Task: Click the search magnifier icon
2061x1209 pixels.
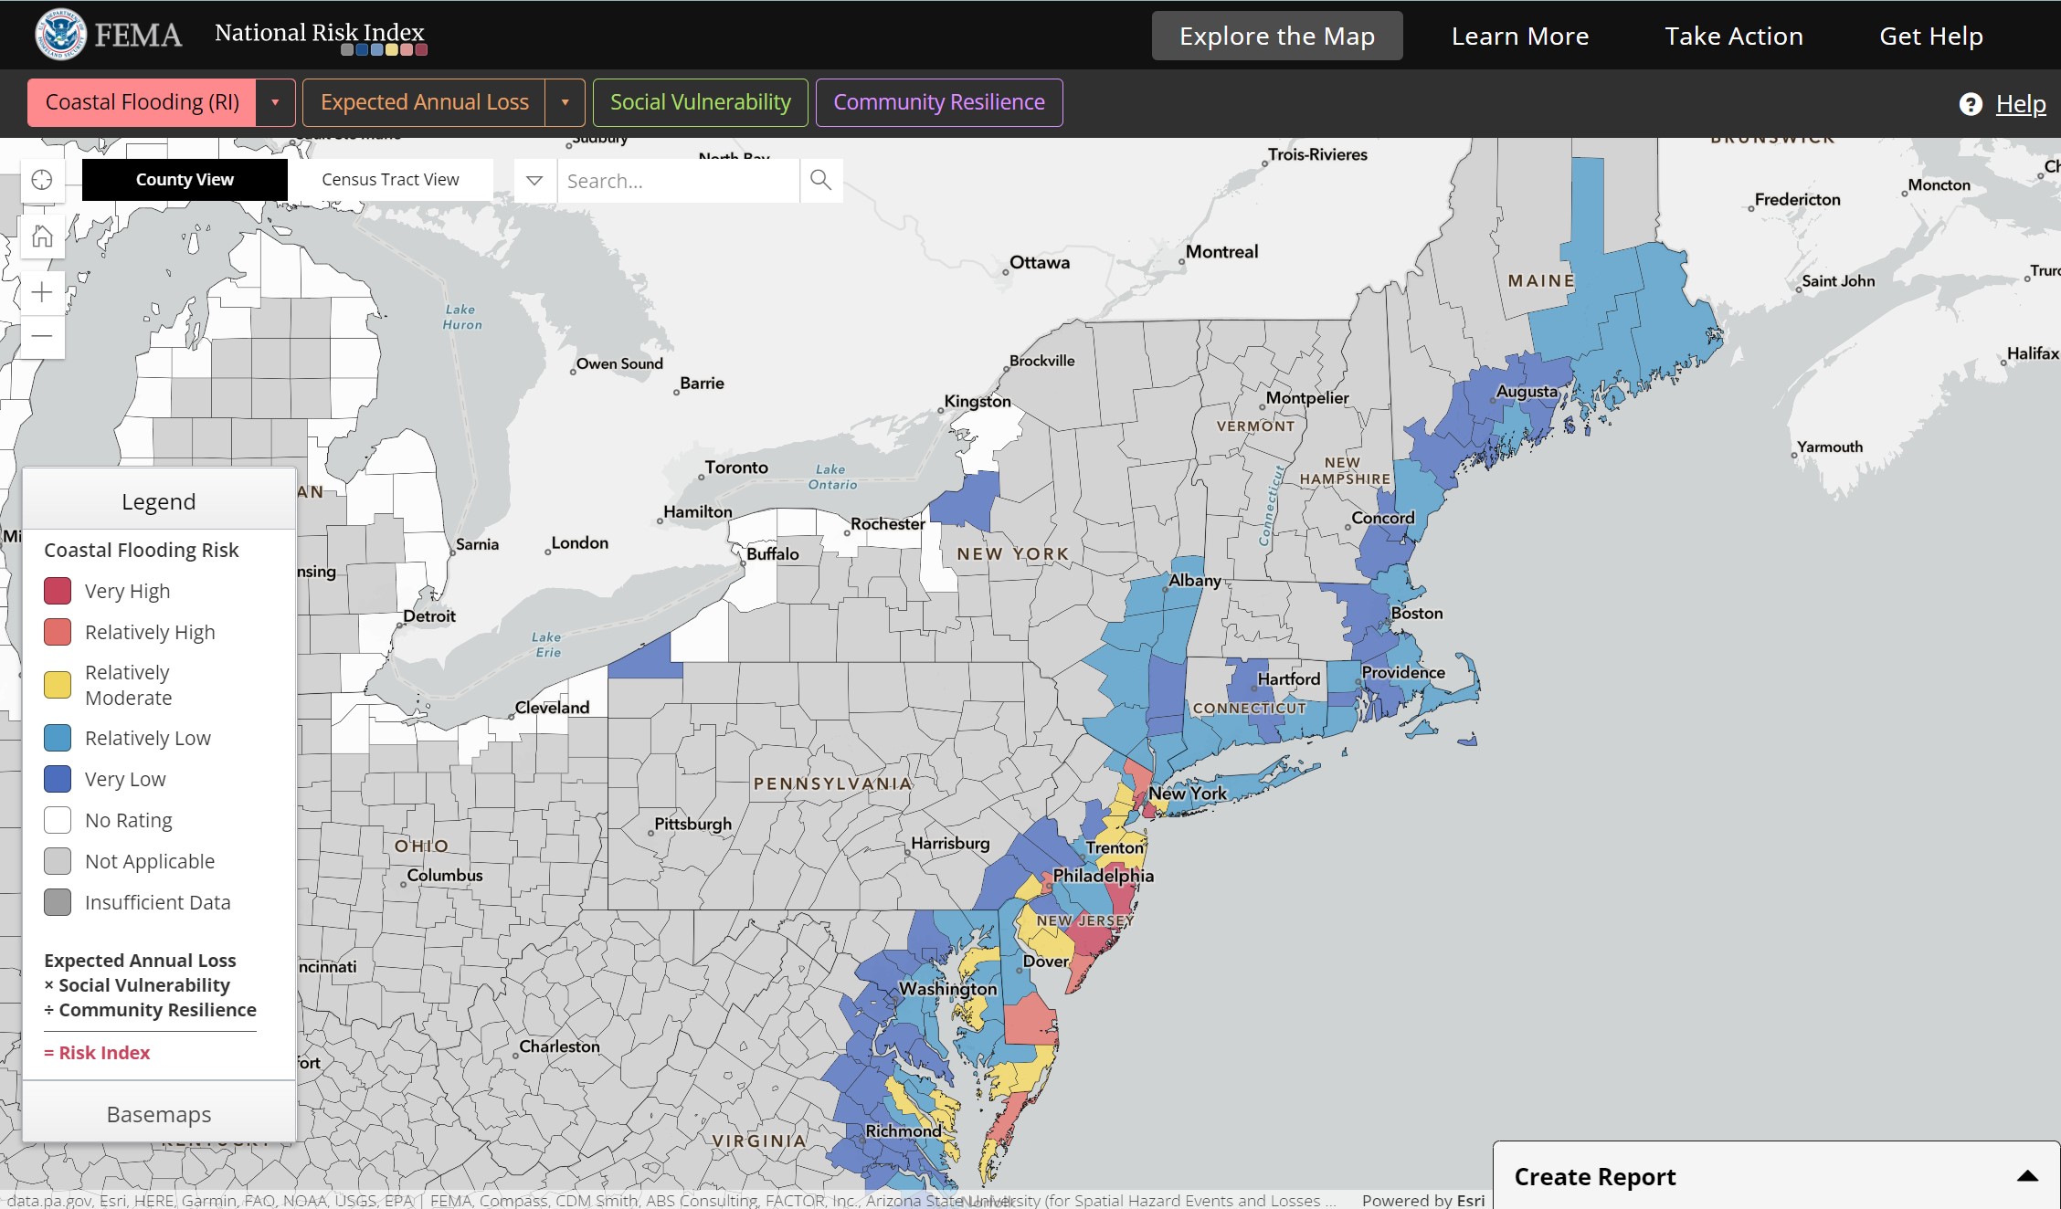Action: (x=820, y=180)
